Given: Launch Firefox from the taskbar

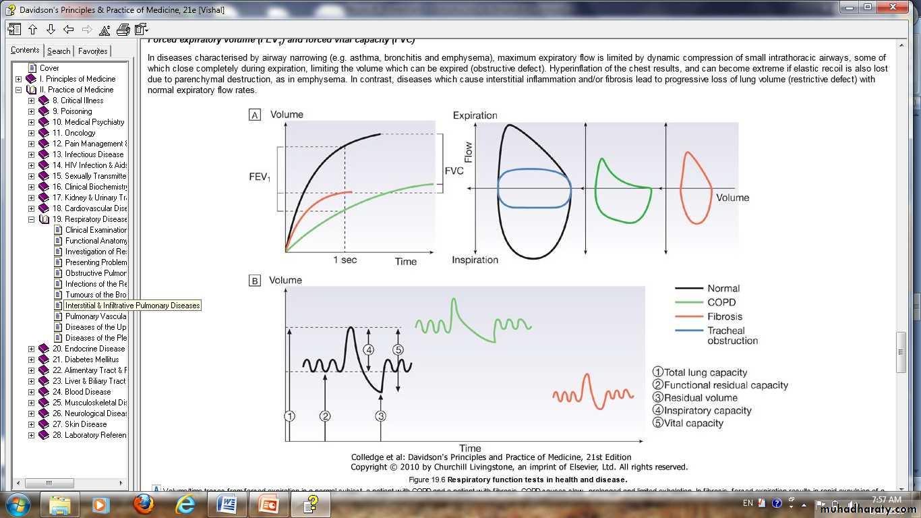Looking at the screenshot, I should [x=143, y=504].
